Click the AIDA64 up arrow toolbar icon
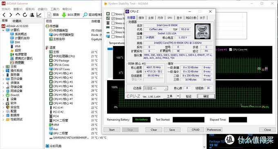278x149 pixels. [x=18, y=15]
